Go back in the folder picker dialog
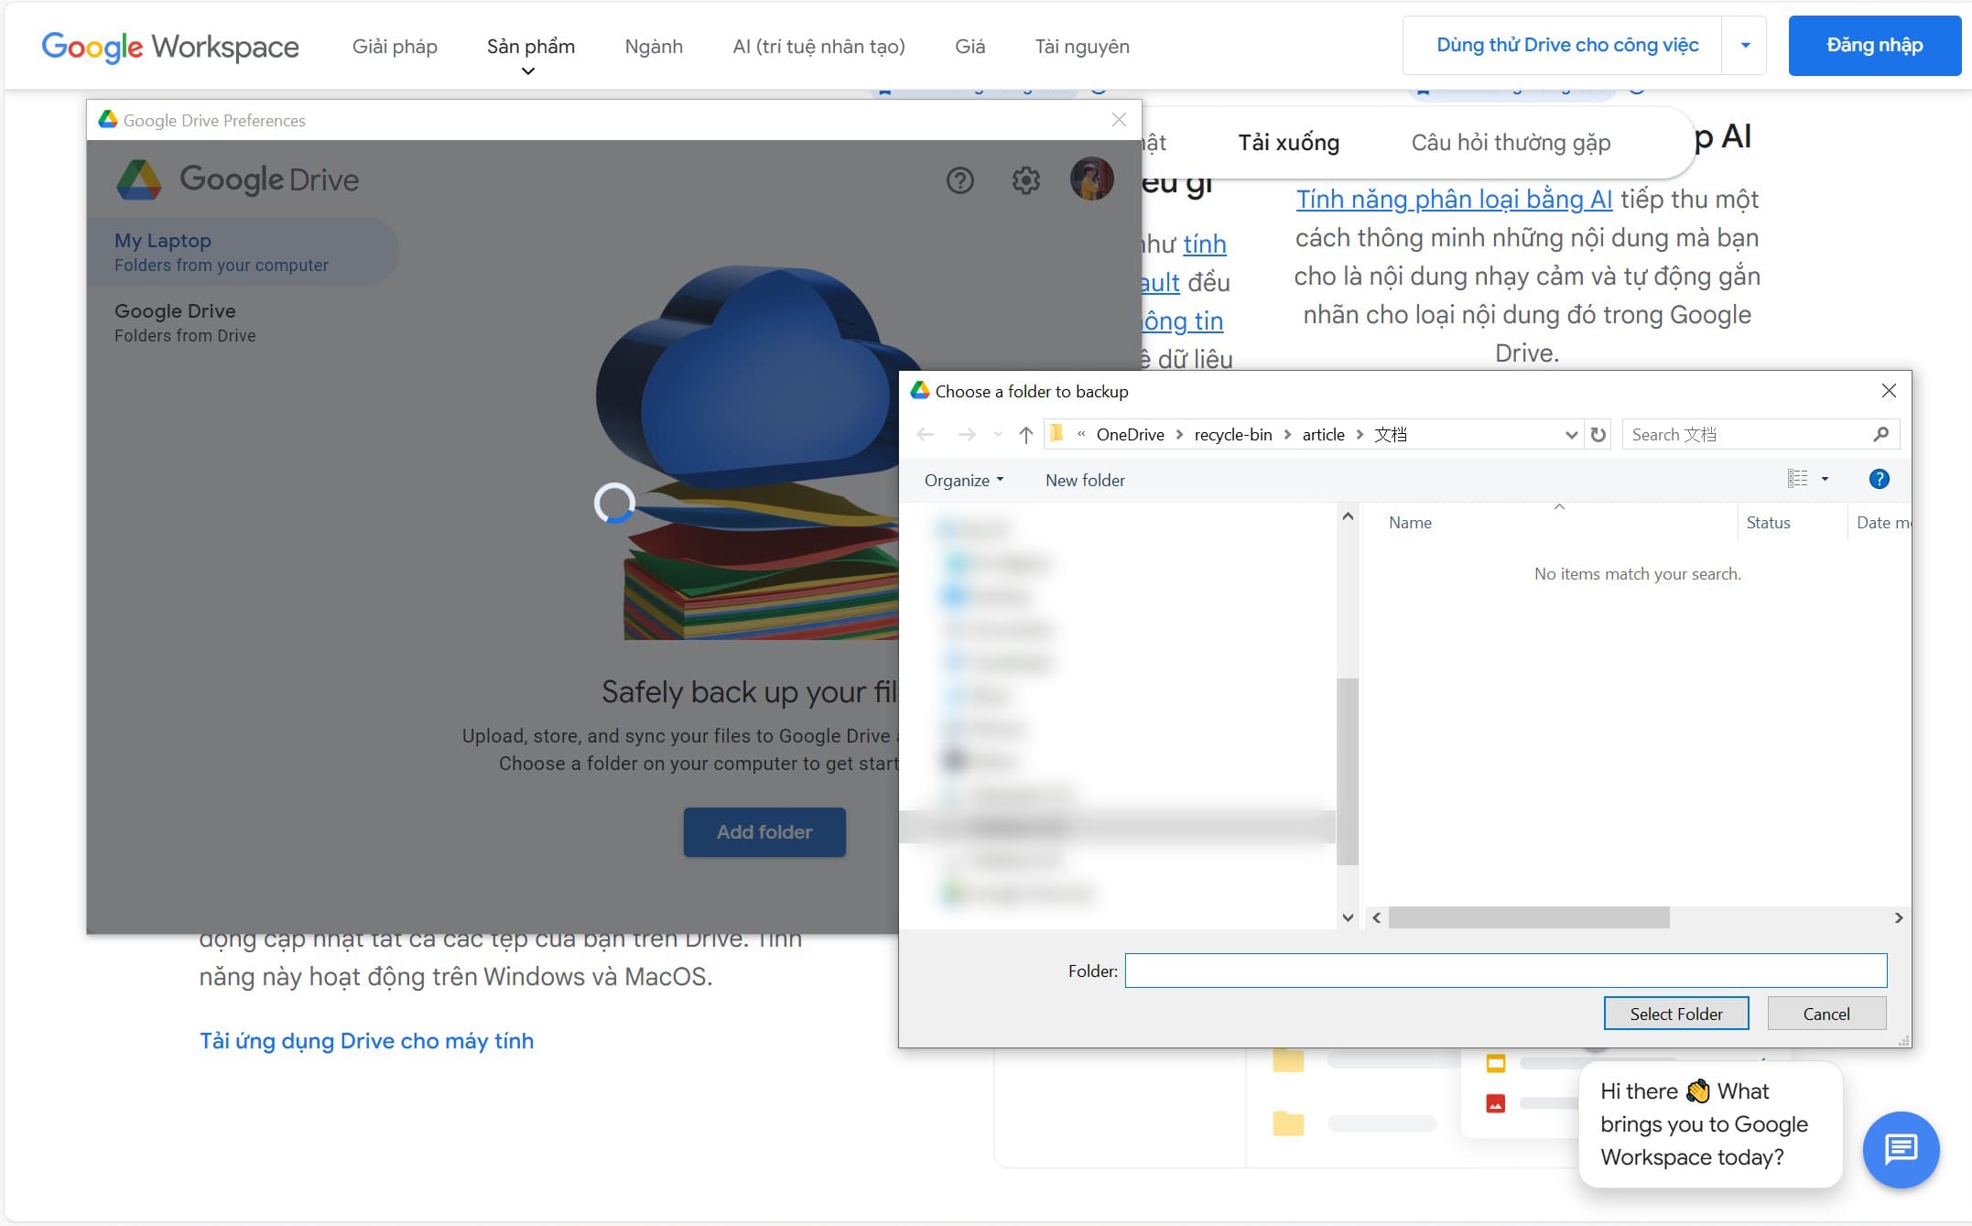1972x1226 pixels. tap(926, 435)
